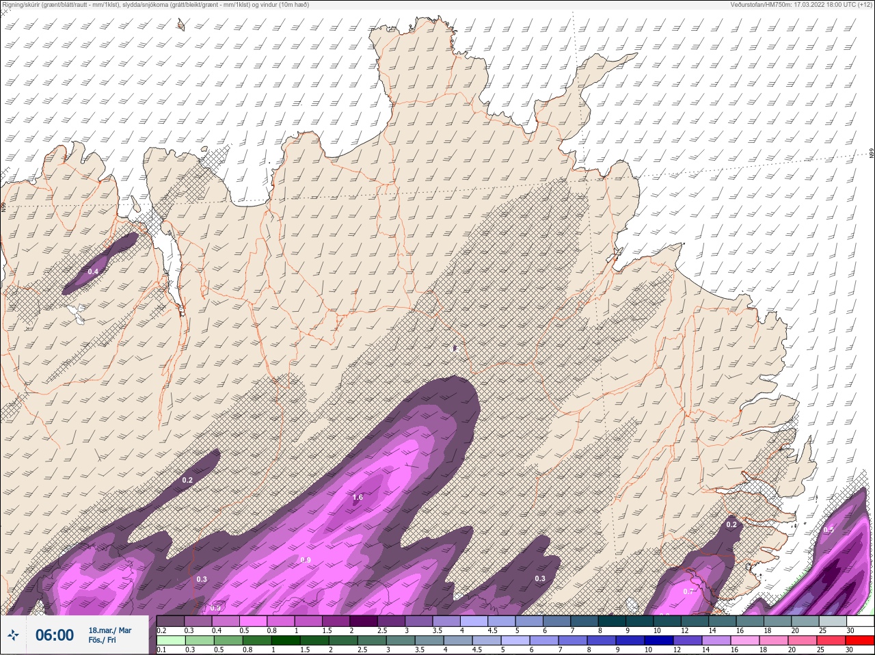Click the 0.9 value in the pink snow band
This screenshot has height=655, width=875.
pos(306,560)
